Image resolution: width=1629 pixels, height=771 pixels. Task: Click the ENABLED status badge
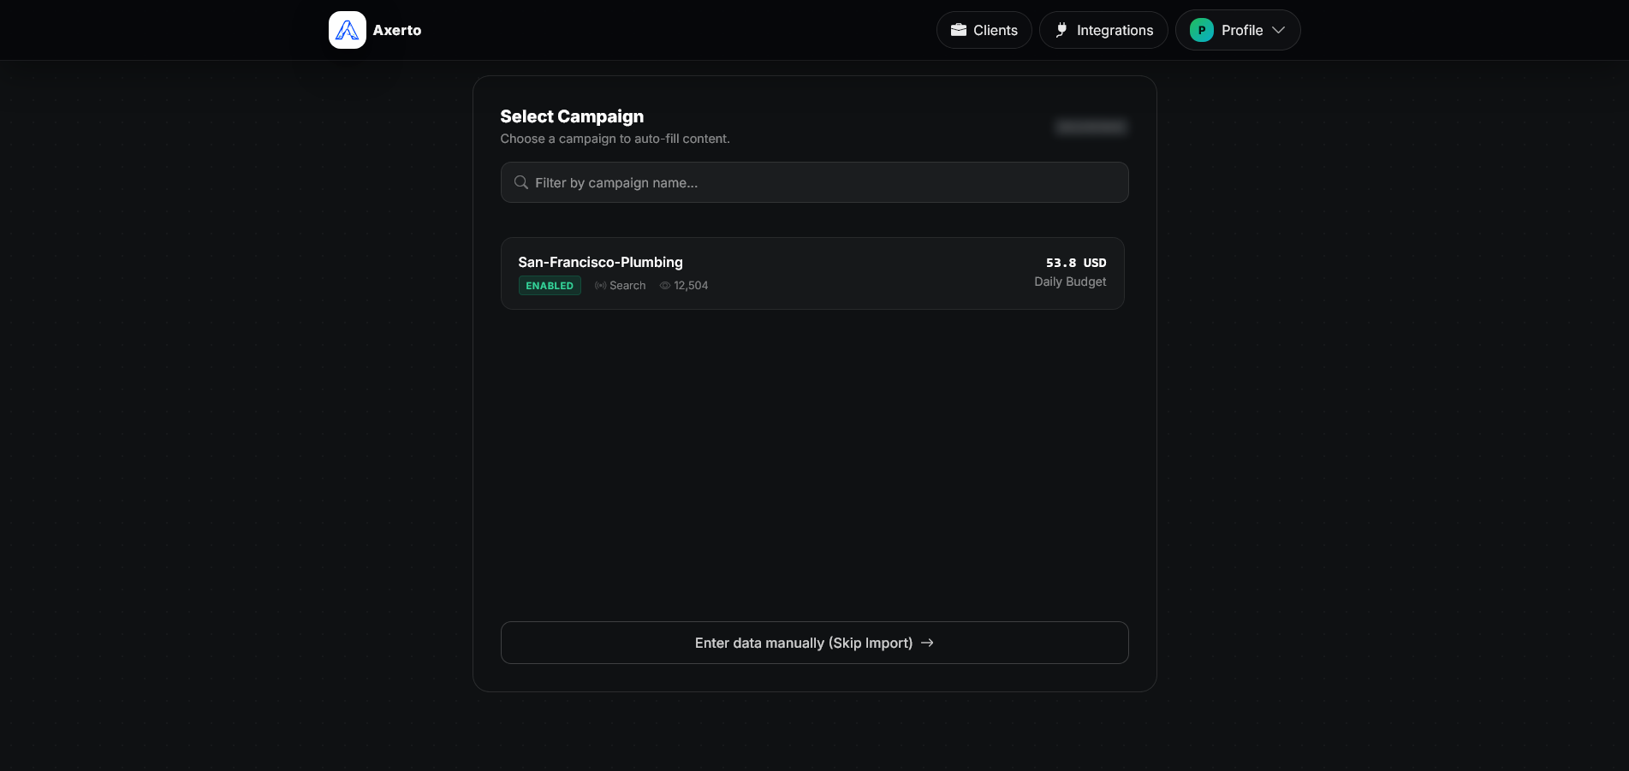[x=550, y=286]
